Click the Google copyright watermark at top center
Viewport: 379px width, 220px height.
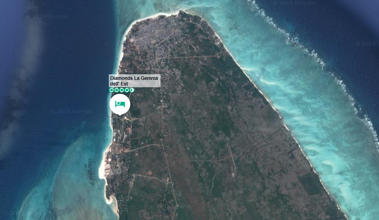pos(294,3)
